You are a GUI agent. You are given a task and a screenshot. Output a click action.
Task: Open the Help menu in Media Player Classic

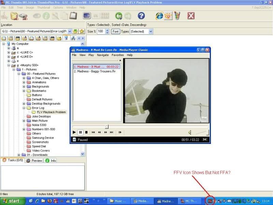pos(130,55)
